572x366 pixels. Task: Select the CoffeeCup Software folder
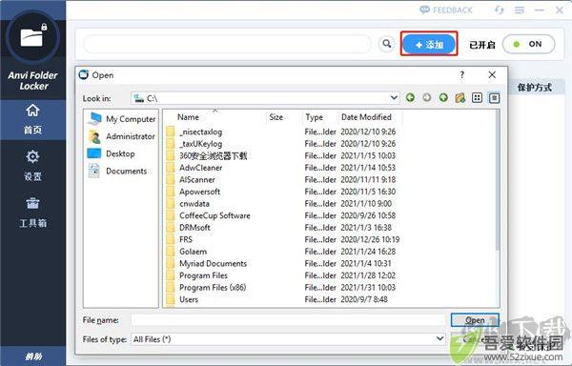214,215
